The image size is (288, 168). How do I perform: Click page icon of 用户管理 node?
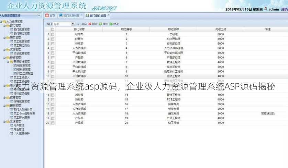click(x=11, y=126)
